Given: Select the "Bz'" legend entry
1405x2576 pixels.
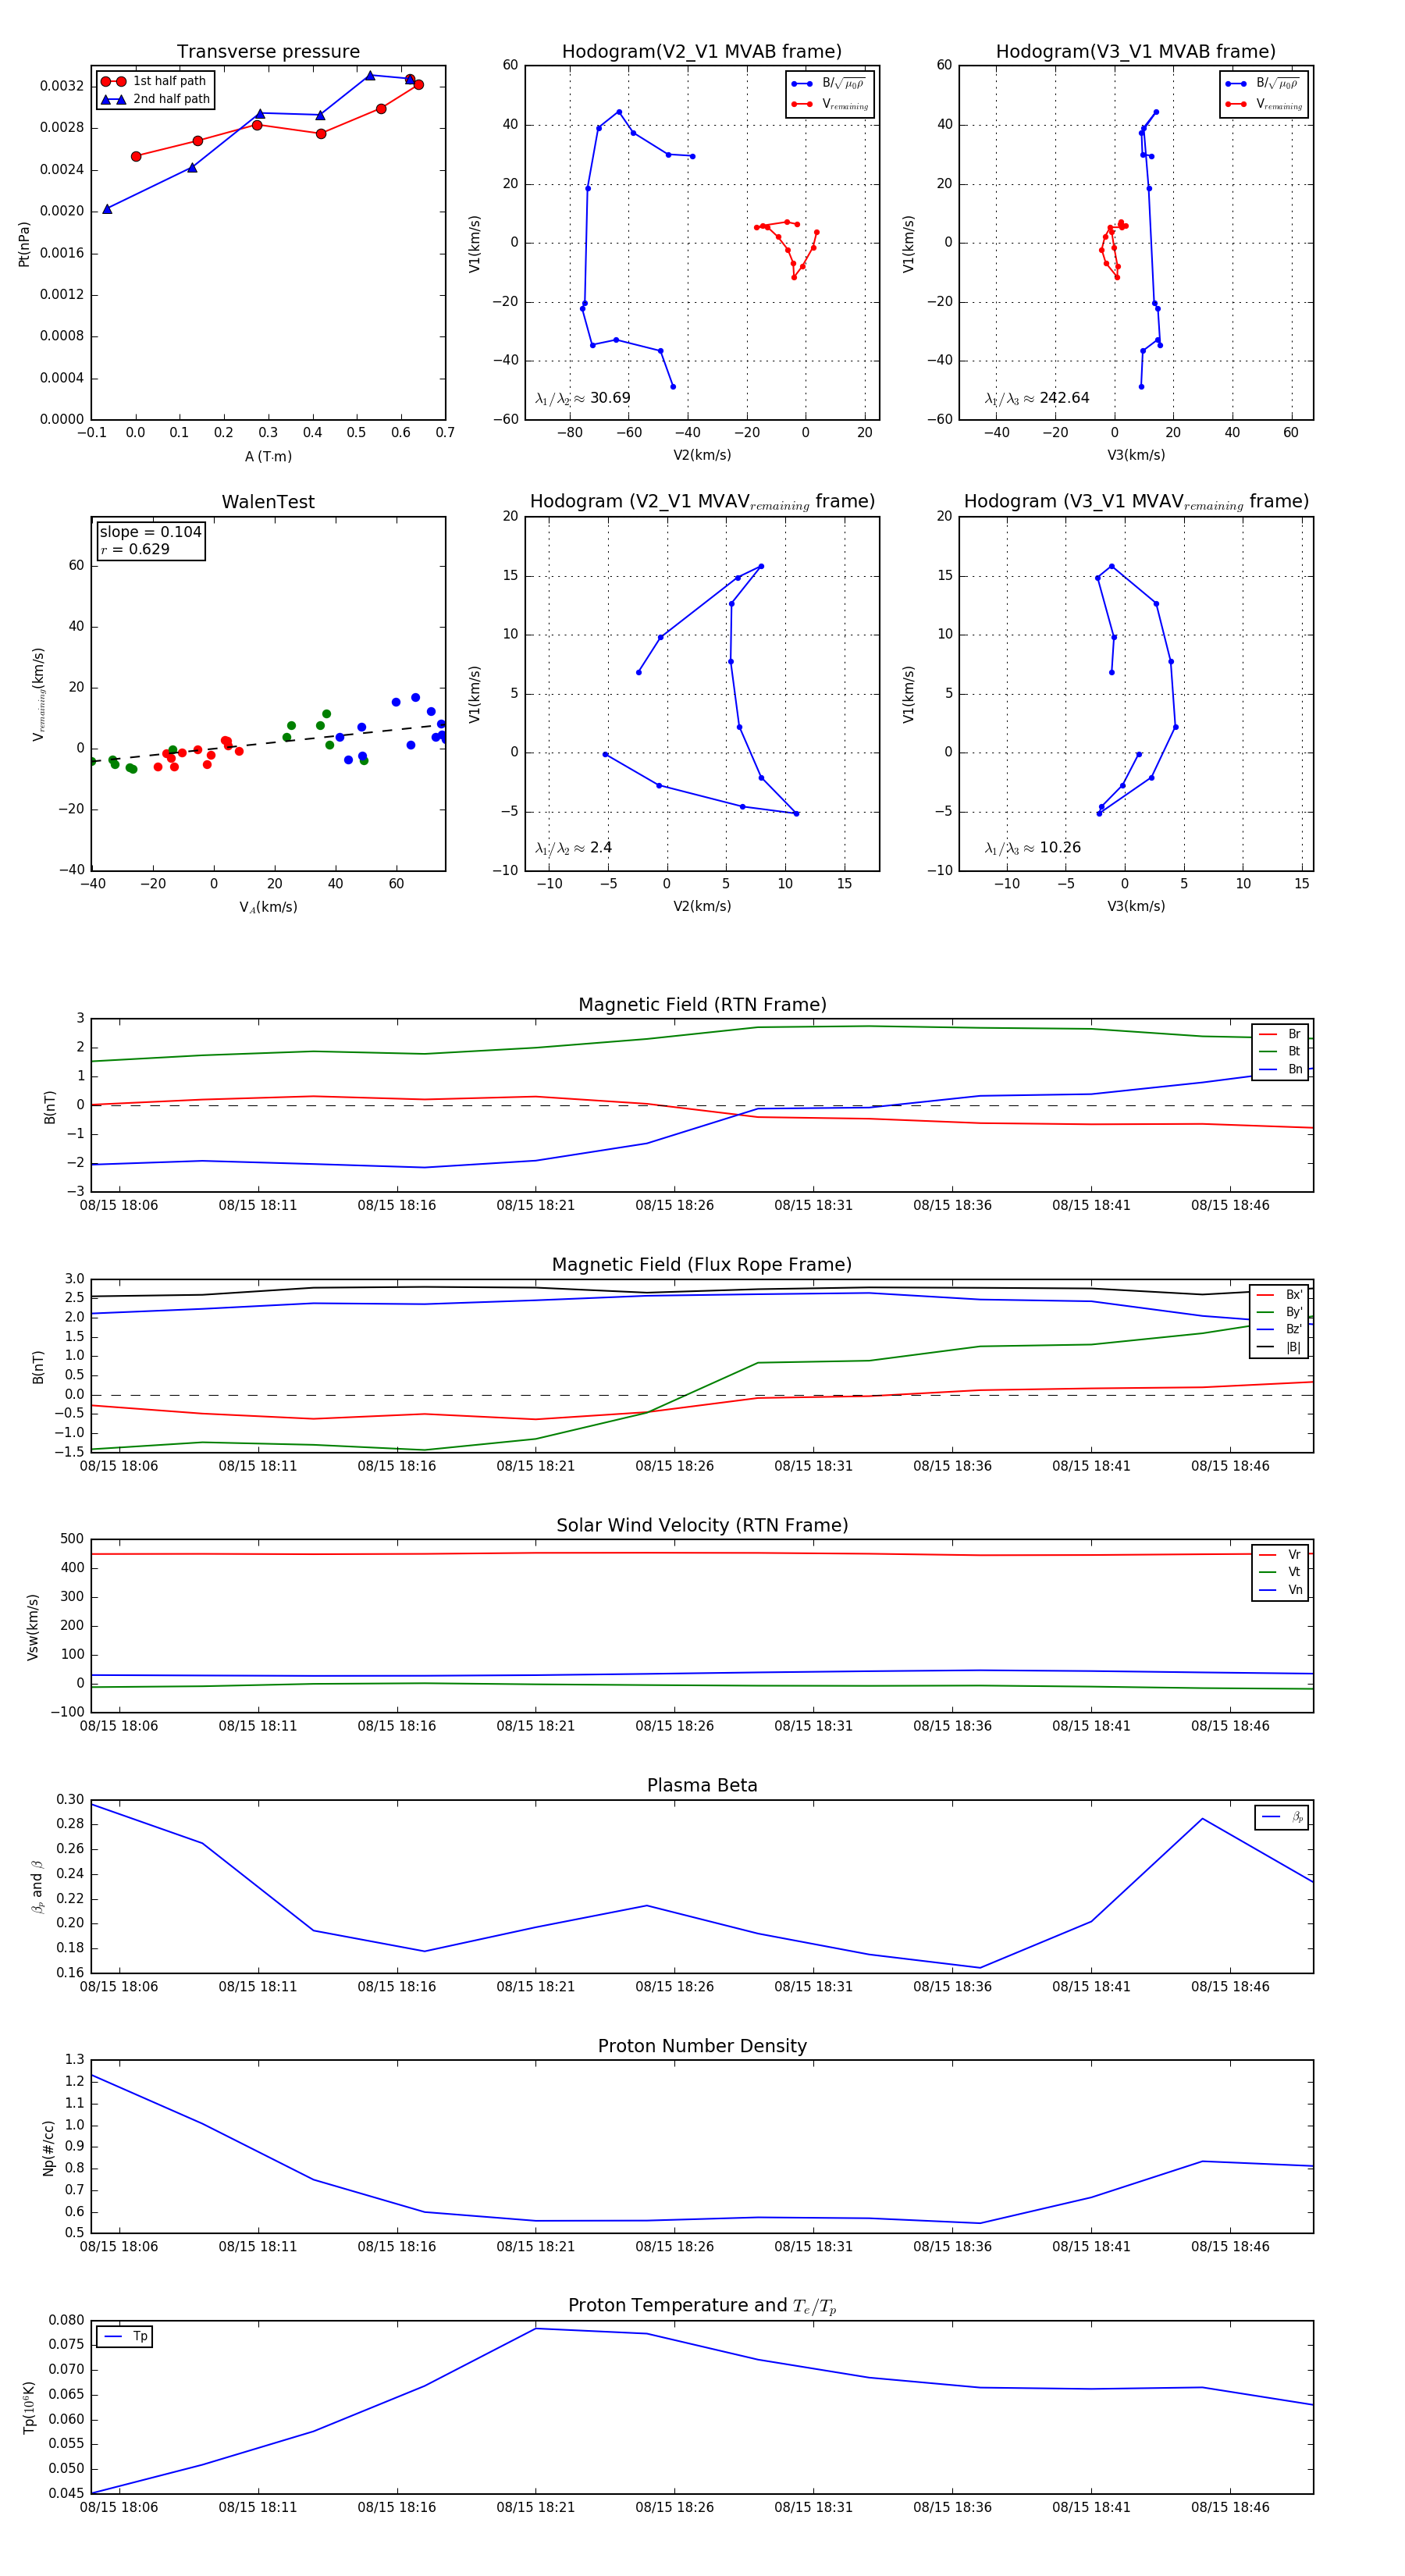Looking at the screenshot, I should (x=1279, y=1329).
